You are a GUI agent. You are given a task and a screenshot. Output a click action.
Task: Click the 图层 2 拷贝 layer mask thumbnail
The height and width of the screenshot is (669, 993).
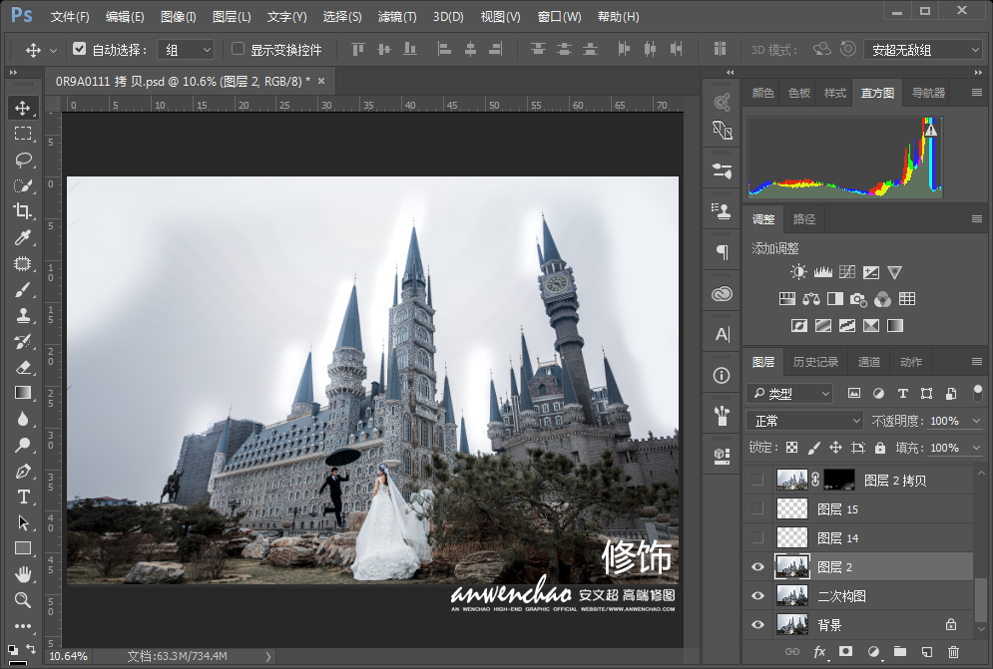tap(838, 480)
